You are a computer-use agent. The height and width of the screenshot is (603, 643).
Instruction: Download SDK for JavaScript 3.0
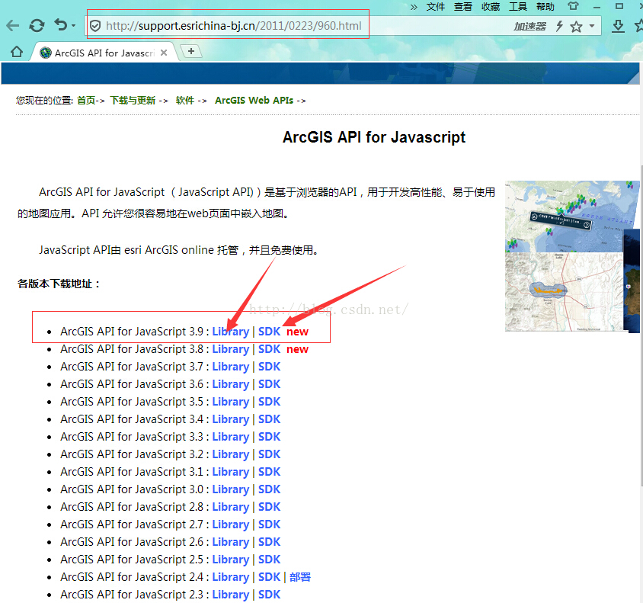[270, 489]
